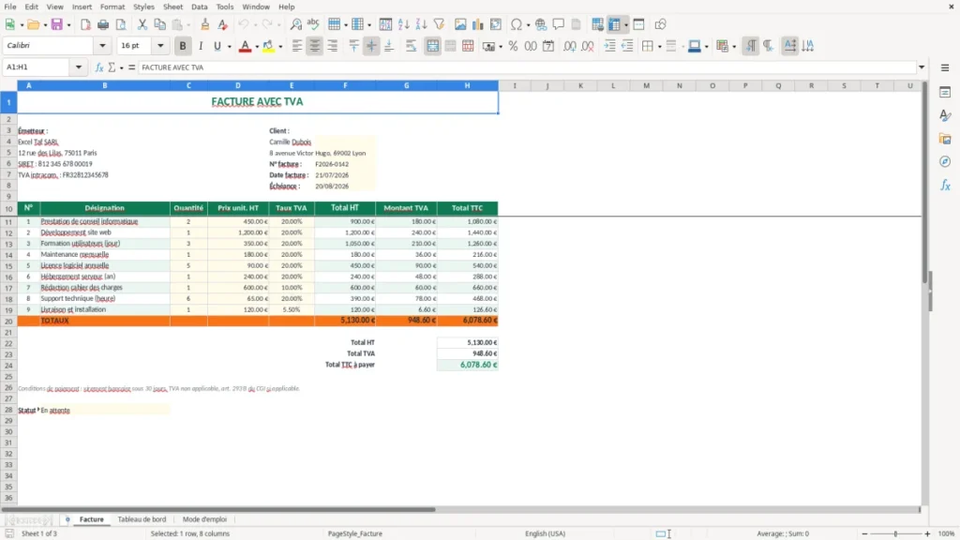The width and height of the screenshot is (960, 540).
Task: Click zoom in plus button
Action: [x=927, y=533]
